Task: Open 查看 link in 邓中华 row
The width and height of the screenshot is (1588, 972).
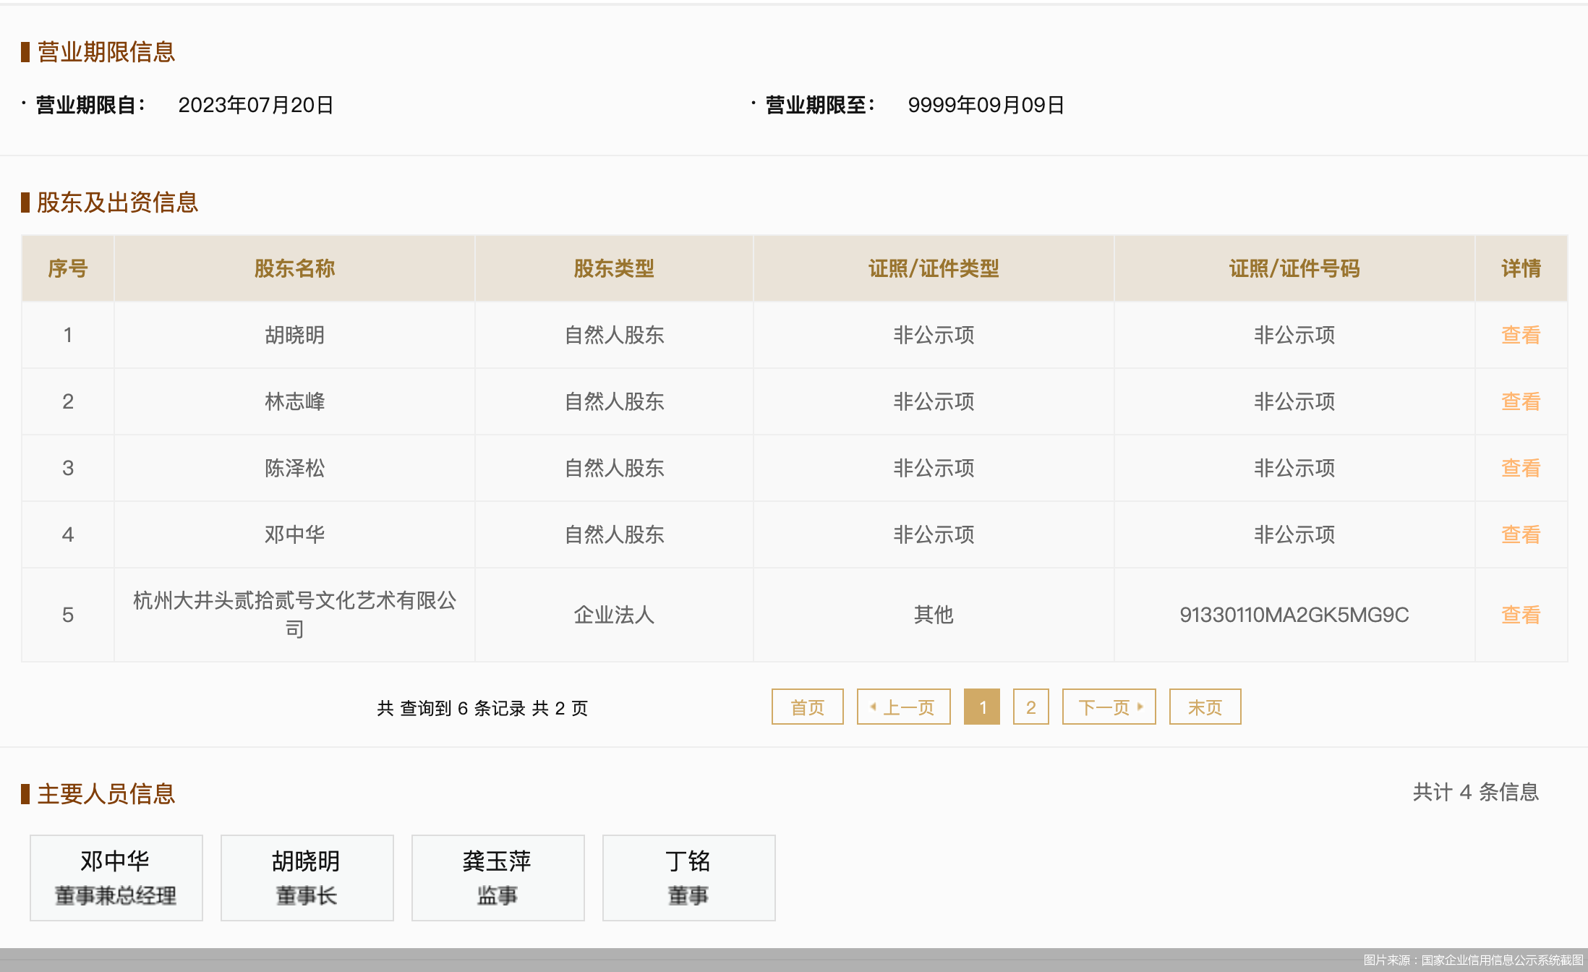Action: (x=1521, y=534)
